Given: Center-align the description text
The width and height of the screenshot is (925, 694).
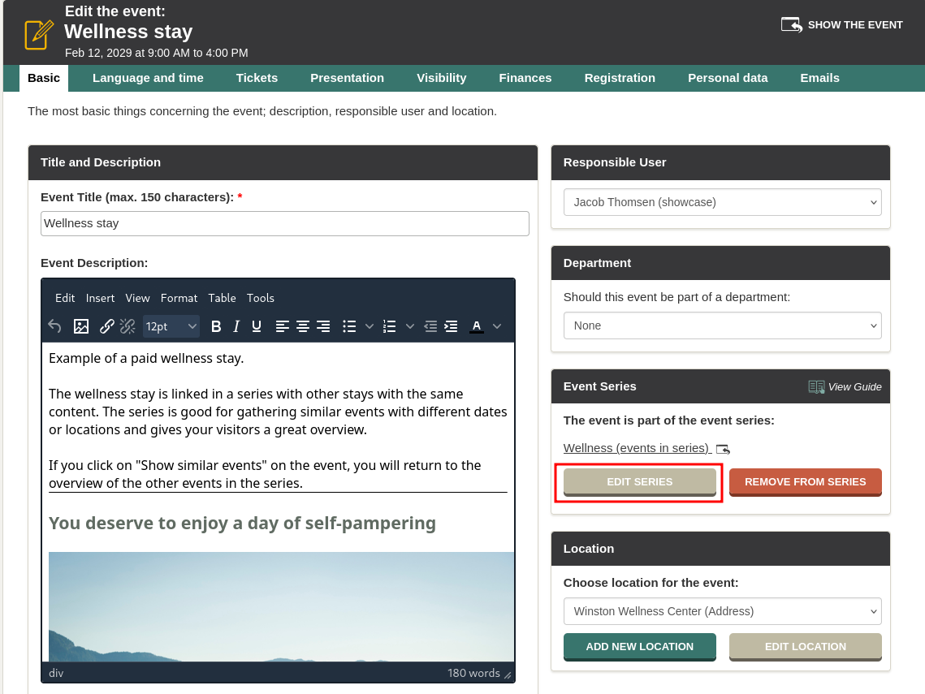Looking at the screenshot, I should coord(303,326).
